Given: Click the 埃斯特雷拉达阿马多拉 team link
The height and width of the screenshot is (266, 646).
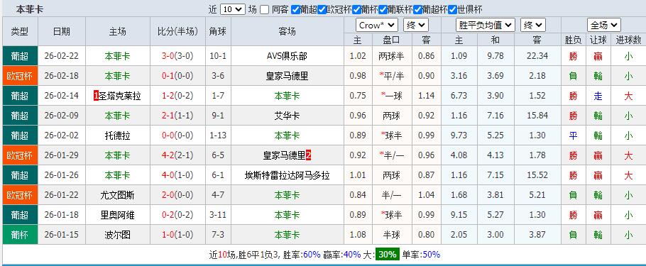Looking at the screenshot, I should pos(287,175).
